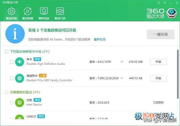Click 升级 for the wired network card
180x126 pixels.
(158, 78)
